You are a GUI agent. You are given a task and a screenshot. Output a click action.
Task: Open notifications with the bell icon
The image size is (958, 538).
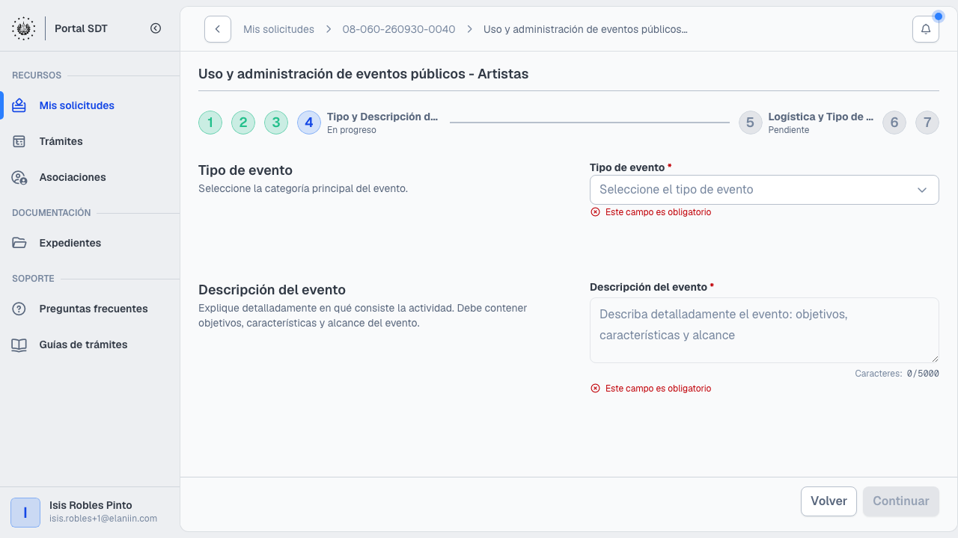[x=926, y=29]
